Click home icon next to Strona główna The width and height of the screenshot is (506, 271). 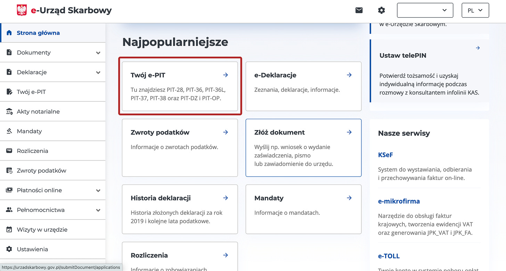(x=9, y=33)
